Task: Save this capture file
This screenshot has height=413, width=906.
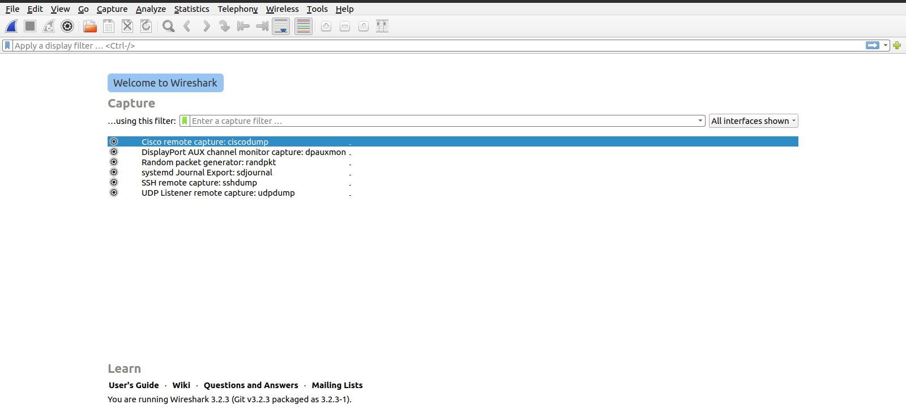Action: click(109, 26)
